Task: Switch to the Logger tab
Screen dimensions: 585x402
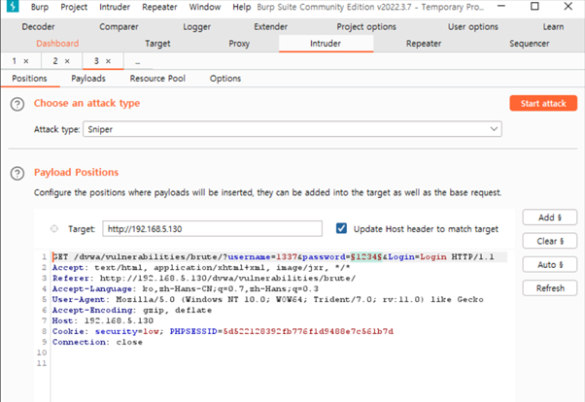Action: [x=196, y=27]
